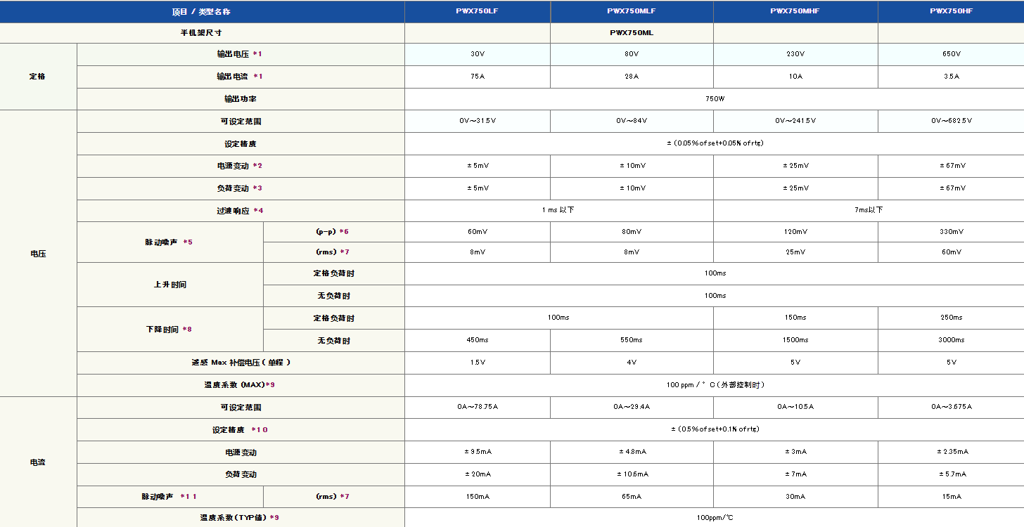Open footnote *11 beside current 脉动噪声
This screenshot has width=1024, height=527.
click(188, 497)
